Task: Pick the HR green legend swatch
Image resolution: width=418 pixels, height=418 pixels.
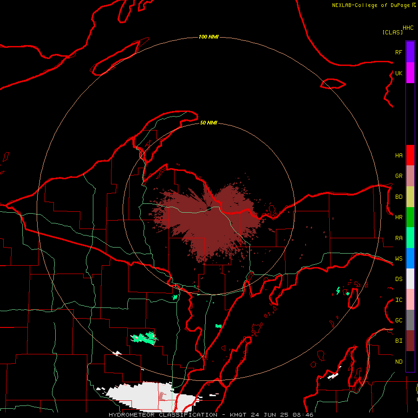Action: click(410, 217)
